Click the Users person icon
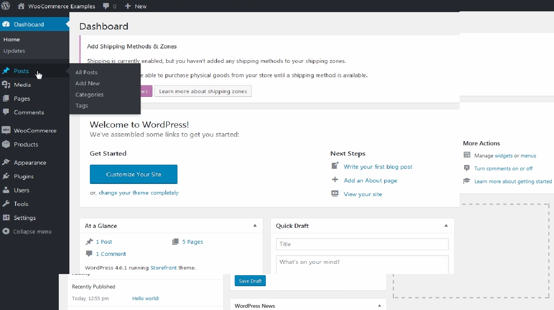The width and height of the screenshot is (554, 310). pyautogui.click(x=6, y=190)
